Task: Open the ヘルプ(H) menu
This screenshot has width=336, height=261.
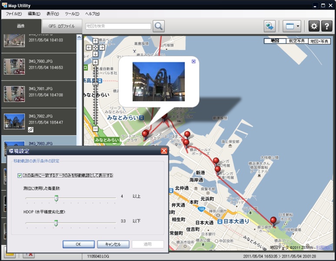Action: (92, 14)
